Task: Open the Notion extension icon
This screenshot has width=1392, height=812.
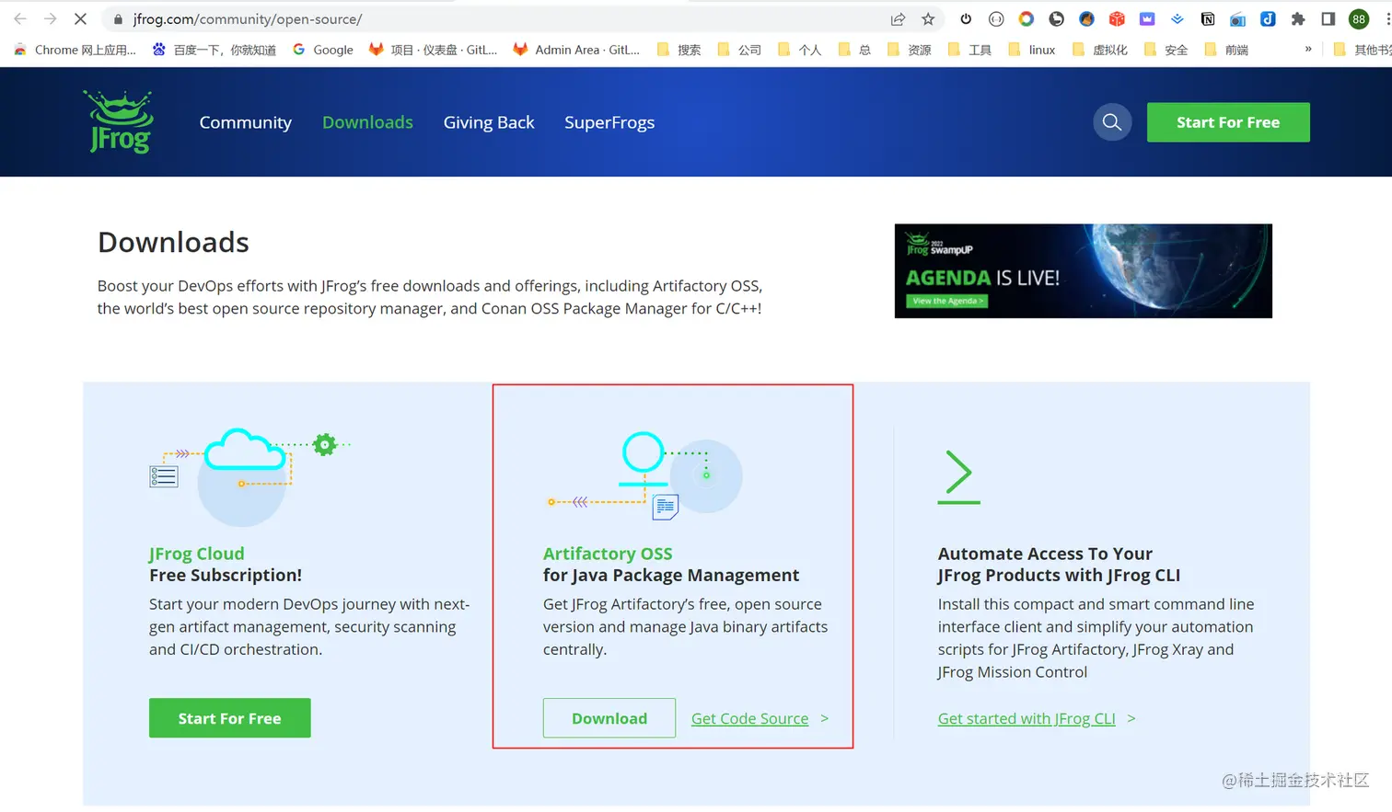Action: (x=1208, y=18)
